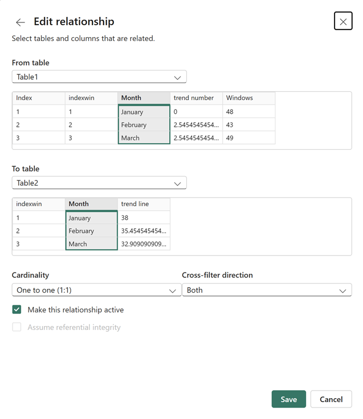
Task: Select the Index column header in Table1
Action: pyautogui.click(x=38, y=98)
